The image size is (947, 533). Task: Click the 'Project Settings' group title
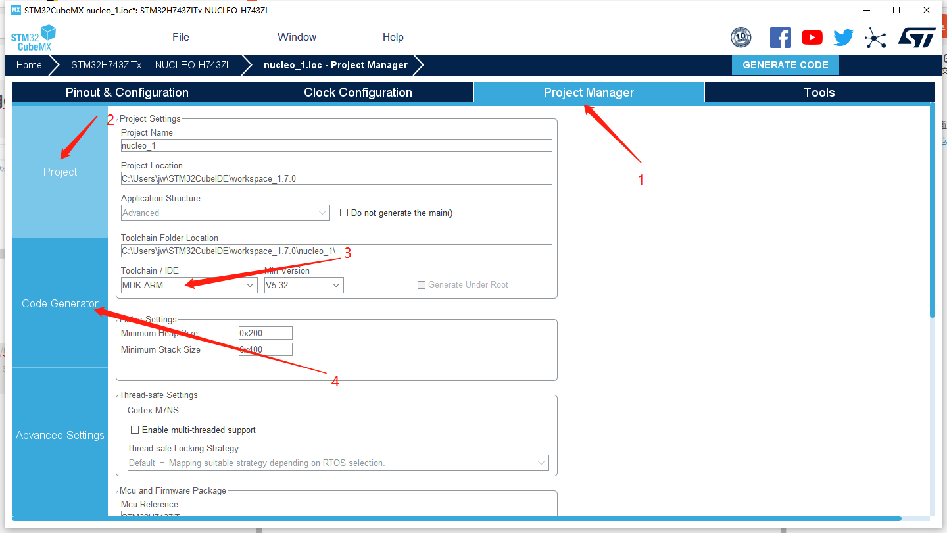(x=150, y=118)
